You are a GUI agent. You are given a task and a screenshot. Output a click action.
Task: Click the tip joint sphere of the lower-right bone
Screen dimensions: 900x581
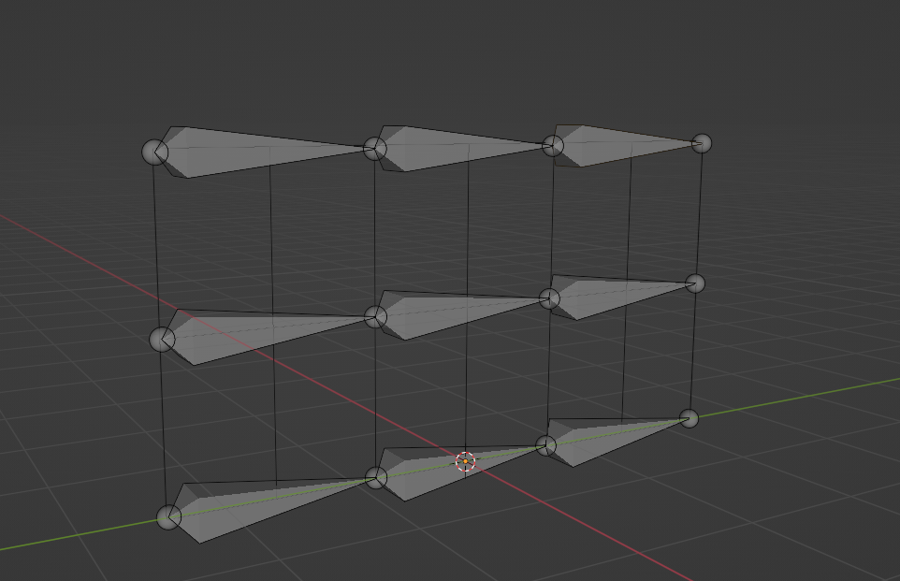click(689, 418)
